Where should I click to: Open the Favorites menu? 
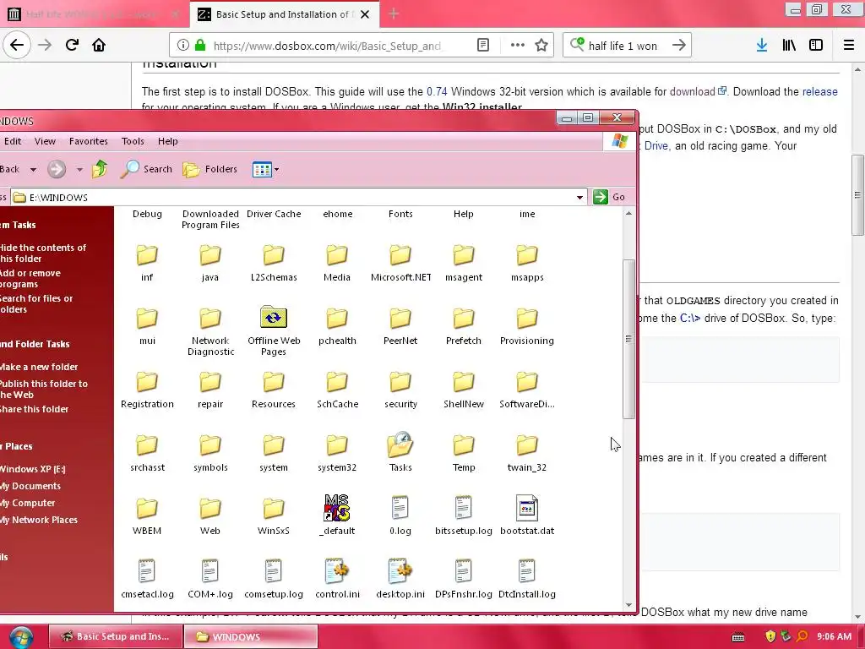(88, 141)
